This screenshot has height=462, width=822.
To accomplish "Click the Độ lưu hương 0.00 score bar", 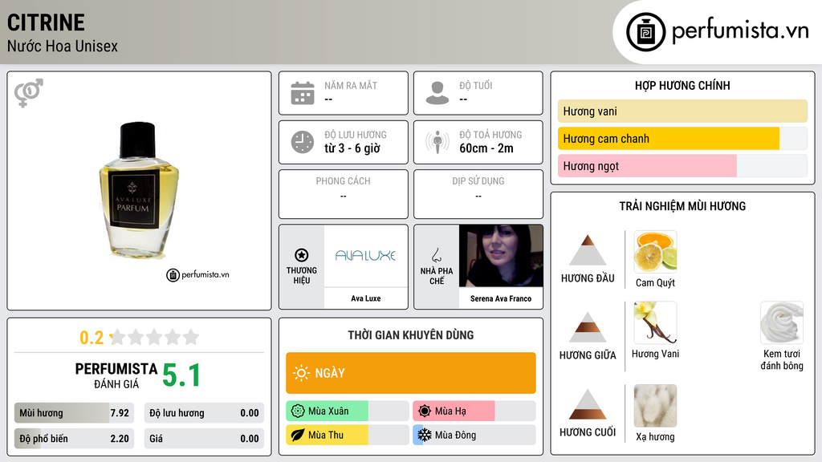I will (x=204, y=413).
